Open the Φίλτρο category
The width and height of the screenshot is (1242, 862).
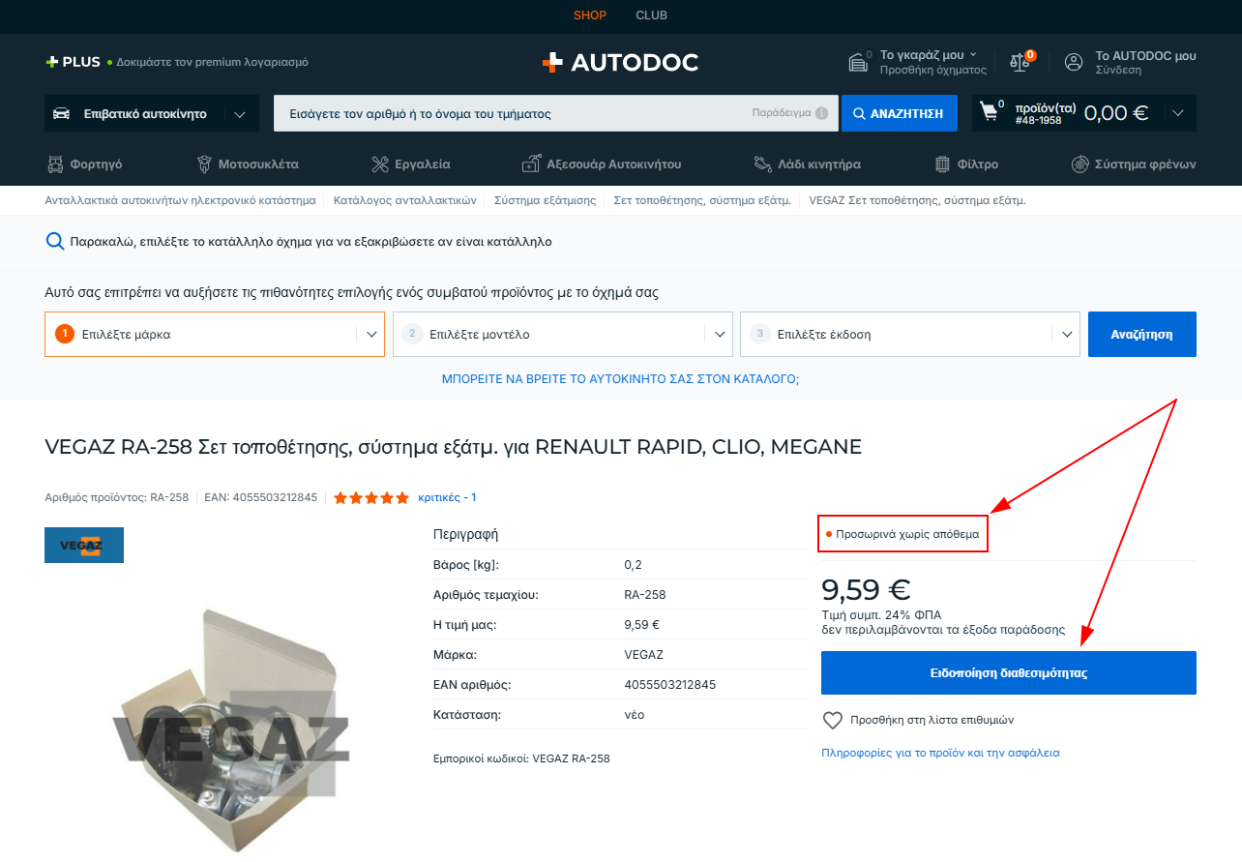coord(978,164)
